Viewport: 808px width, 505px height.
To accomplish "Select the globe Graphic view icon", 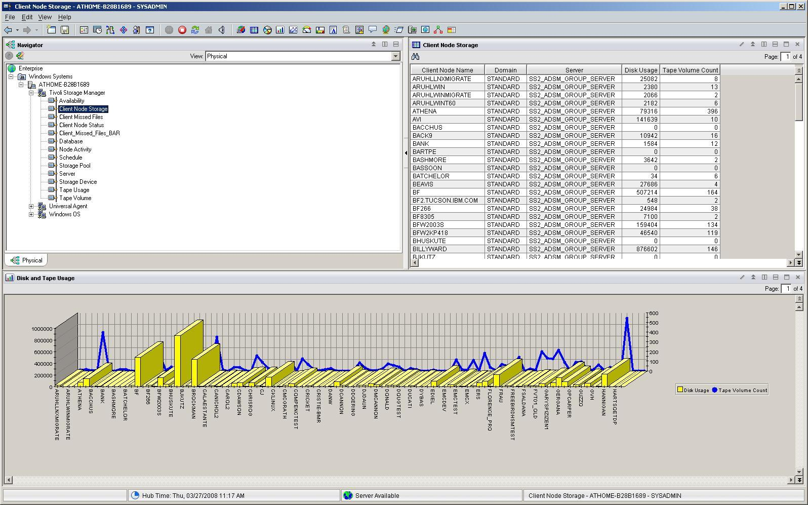I will tap(386, 30).
